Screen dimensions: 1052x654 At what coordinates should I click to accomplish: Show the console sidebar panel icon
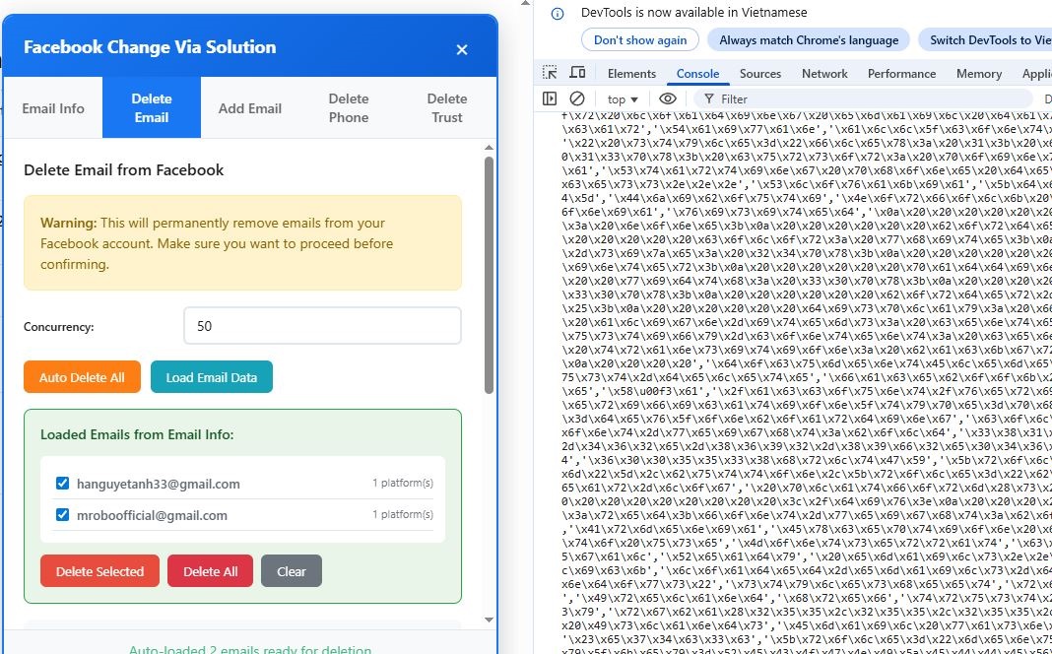(x=550, y=98)
